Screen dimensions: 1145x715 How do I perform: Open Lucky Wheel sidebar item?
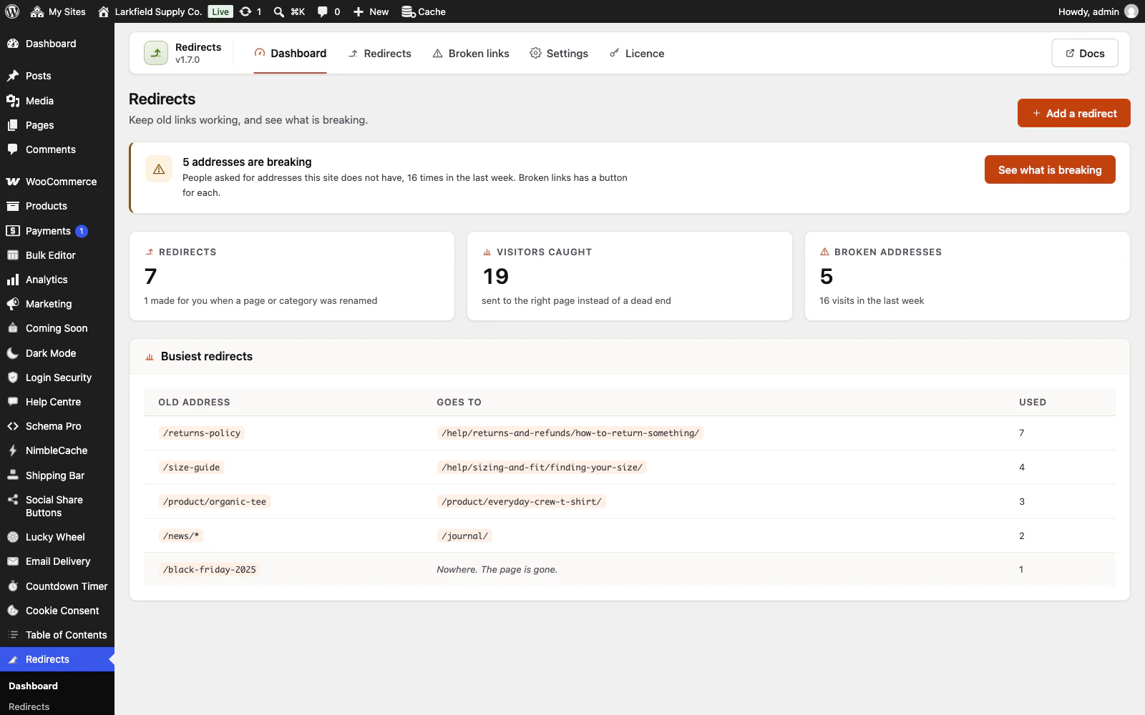(57, 537)
